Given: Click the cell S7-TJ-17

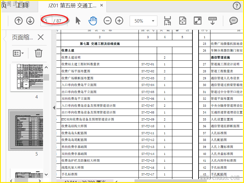Looking at the screenshot, I should click(x=148, y=174).
